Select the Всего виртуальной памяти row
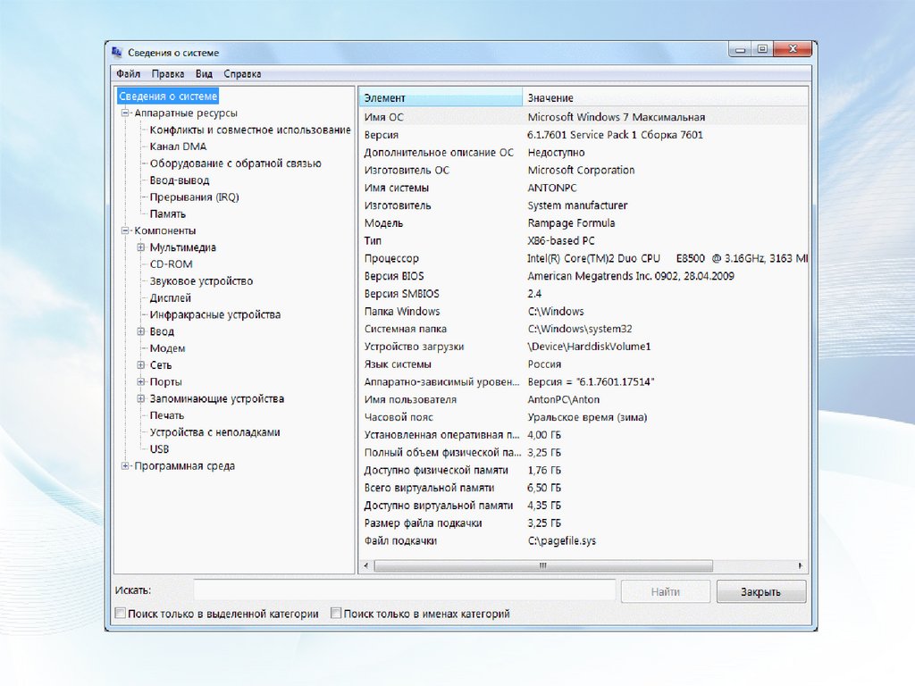The width and height of the screenshot is (915, 686). (583, 488)
